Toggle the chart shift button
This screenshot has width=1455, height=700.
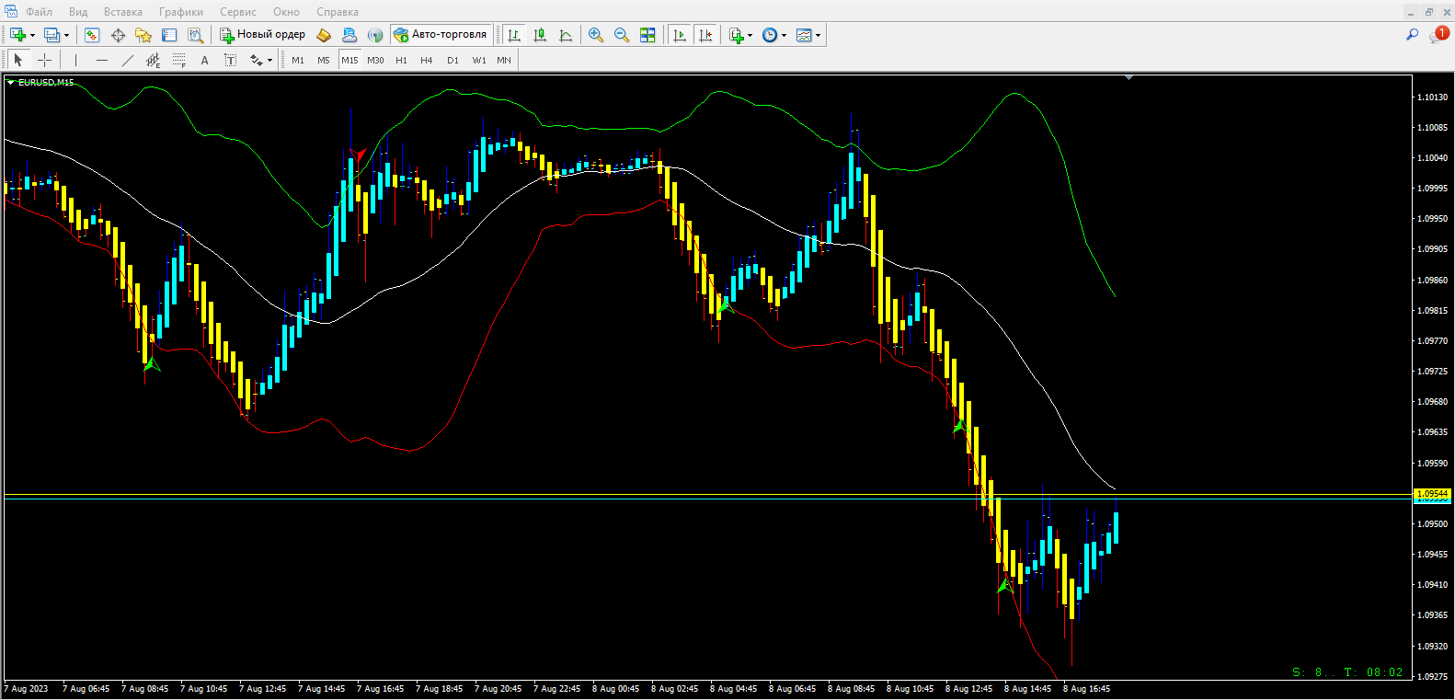(x=705, y=35)
